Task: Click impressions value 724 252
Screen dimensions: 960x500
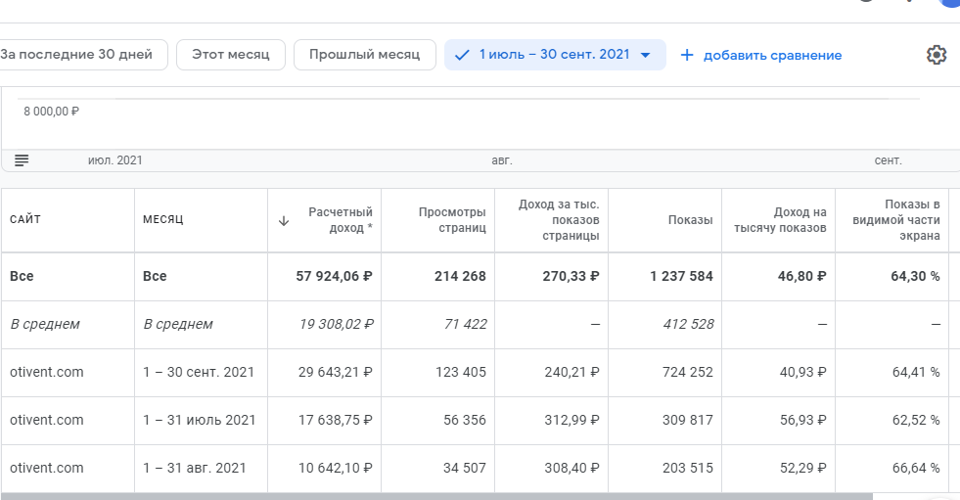Action: pyautogui.click(x=688, y=372)
